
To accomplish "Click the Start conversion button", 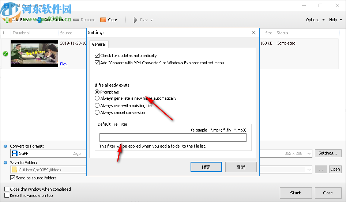I will pos(296,193).
